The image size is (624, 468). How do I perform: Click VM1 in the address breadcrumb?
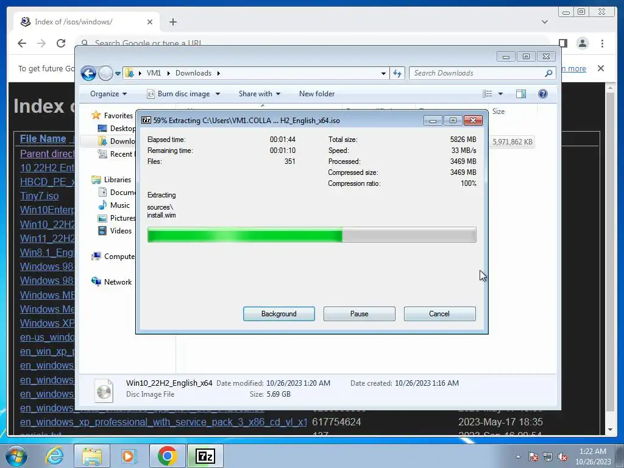point(154,73)
